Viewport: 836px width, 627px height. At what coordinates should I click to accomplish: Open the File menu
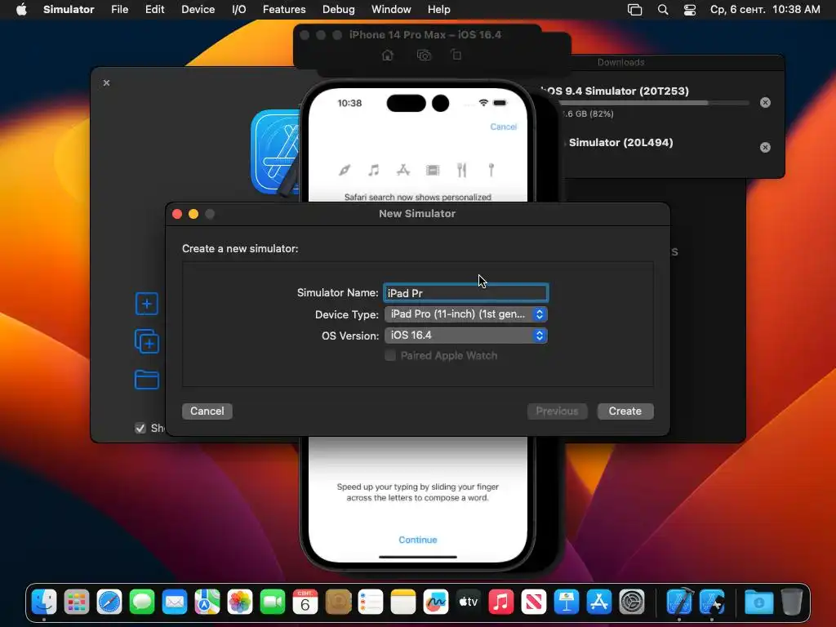coord(119,10)
